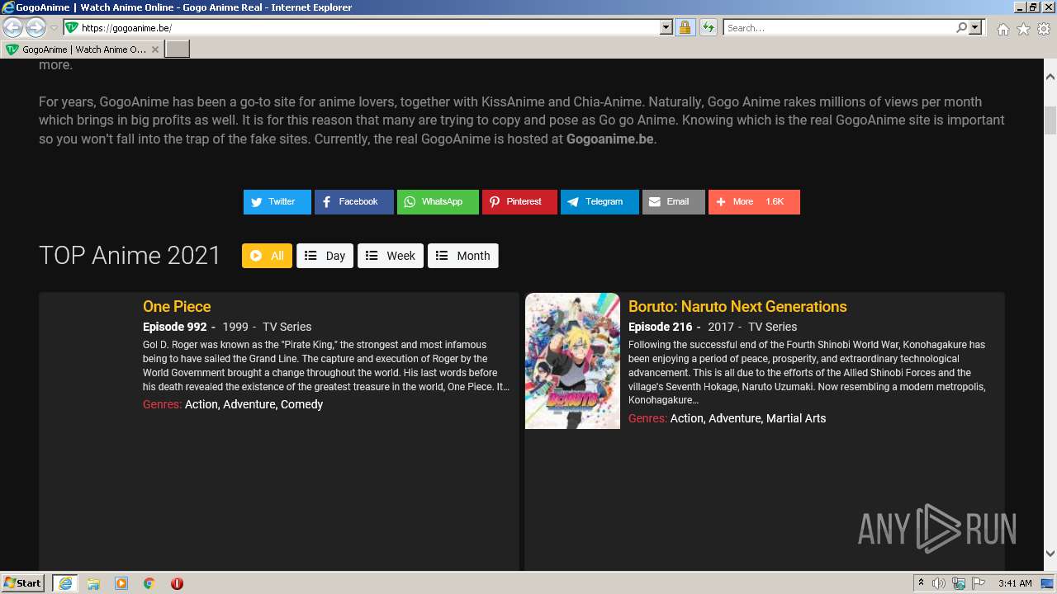This screenshot has width=1057, height=594.
Task: Open the Windows Start menu
Action: click(22, 583)
